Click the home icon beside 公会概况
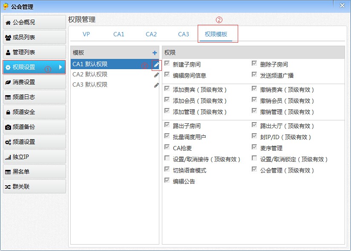This screenshot has width=351, height=251. 8,23
